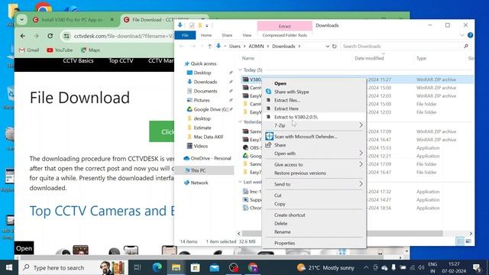Open the address bar history dropdown
The image size is (489, 275).
(x=328, y=46)
